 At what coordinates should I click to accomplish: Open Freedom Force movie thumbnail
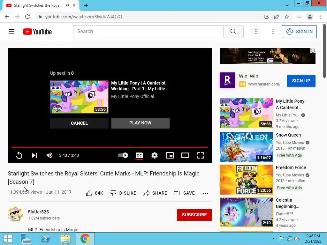(x=246, y=180)
